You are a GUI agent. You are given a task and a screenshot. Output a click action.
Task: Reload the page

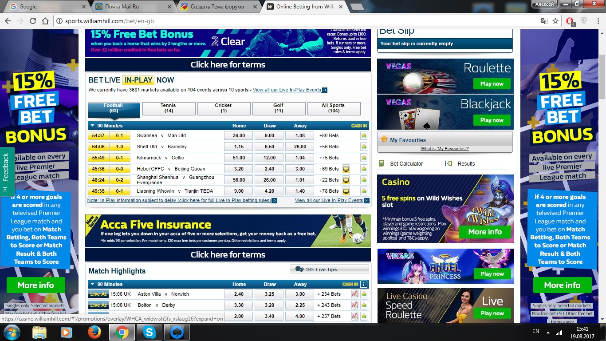pos(32,21)
